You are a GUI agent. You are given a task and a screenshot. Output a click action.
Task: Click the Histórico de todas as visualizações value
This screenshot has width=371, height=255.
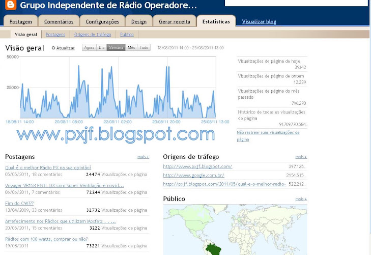click(x=293, y=124)
